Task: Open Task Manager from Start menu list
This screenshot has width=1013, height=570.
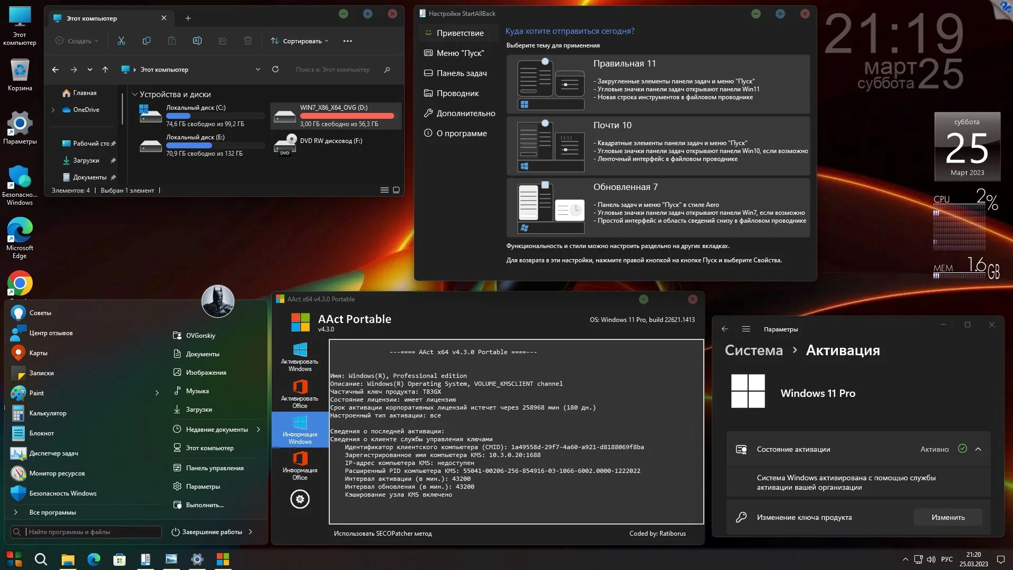Action: click(53, 453)
